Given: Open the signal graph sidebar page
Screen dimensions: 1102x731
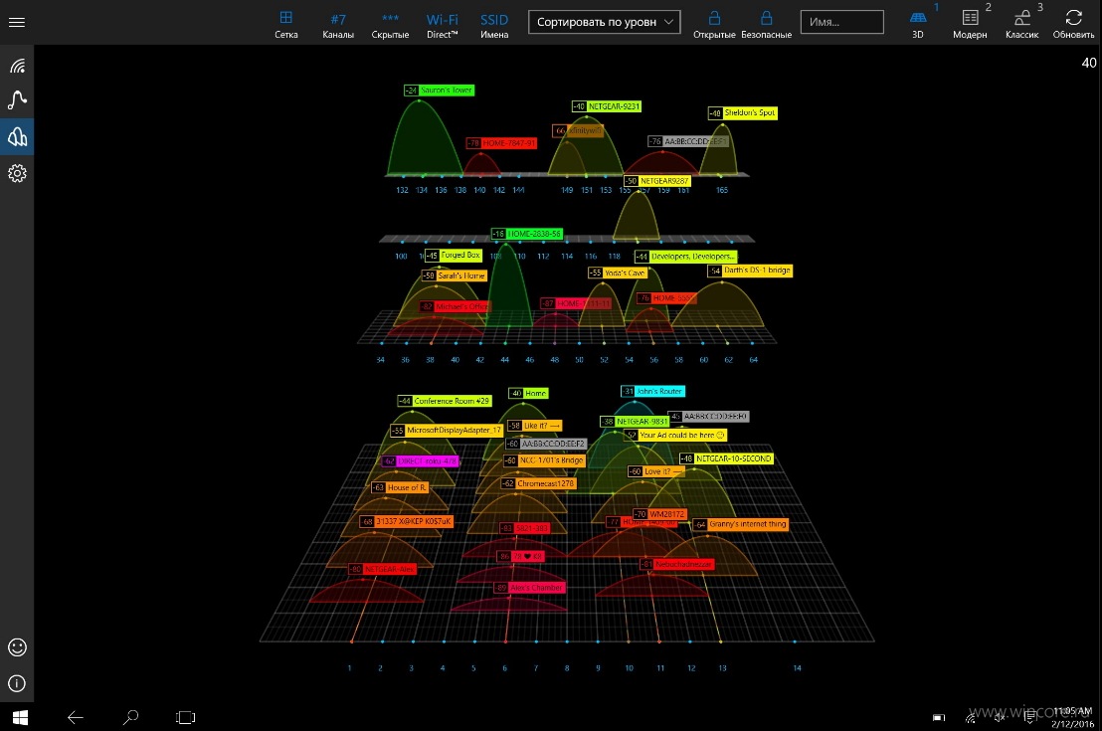Looking at the screenshot, I should click(17, 99).
